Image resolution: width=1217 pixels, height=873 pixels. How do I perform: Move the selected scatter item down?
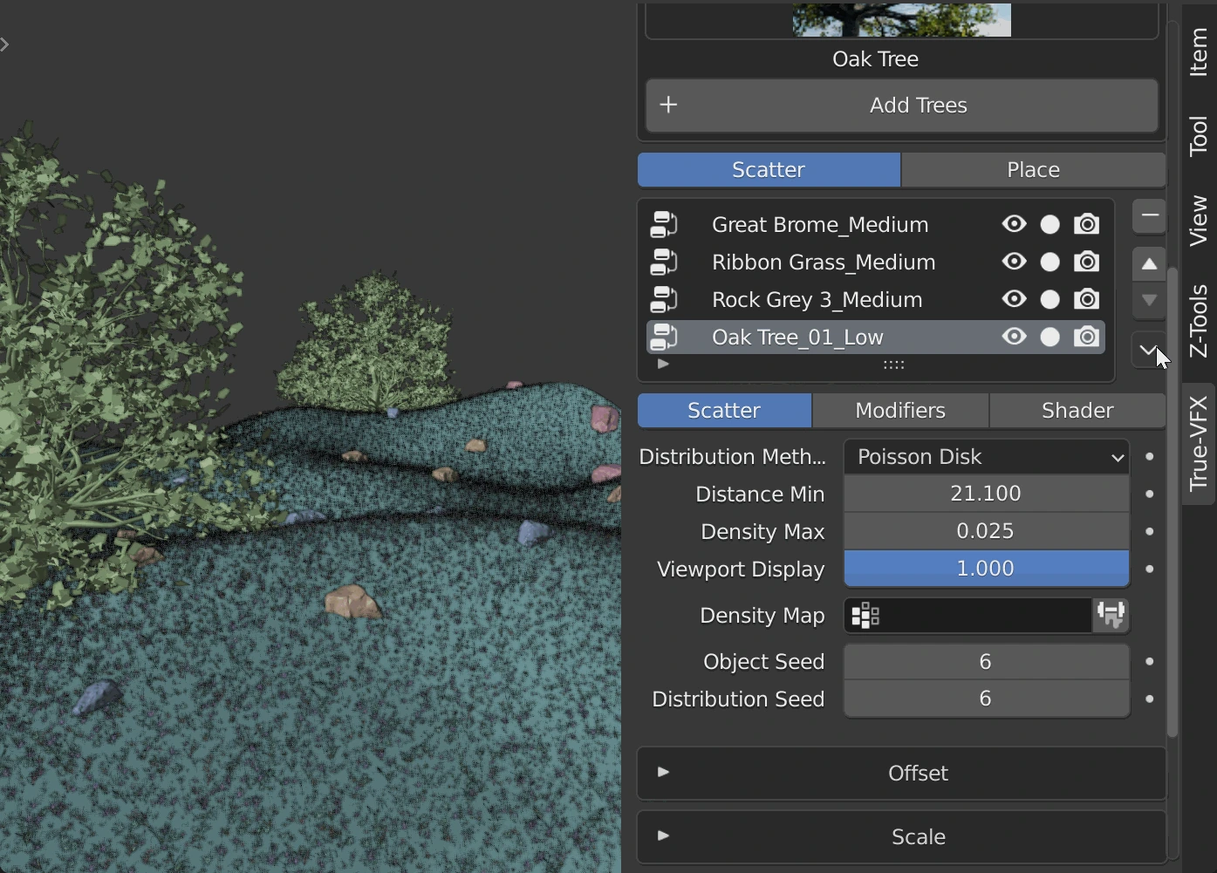pos(1149,300)
